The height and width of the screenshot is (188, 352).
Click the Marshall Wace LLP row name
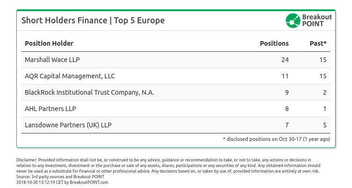click(x=52, y=60)
